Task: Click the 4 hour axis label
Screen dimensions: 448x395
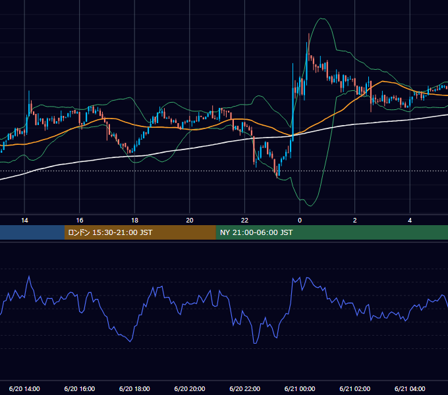Action: (x=410, y=221)
